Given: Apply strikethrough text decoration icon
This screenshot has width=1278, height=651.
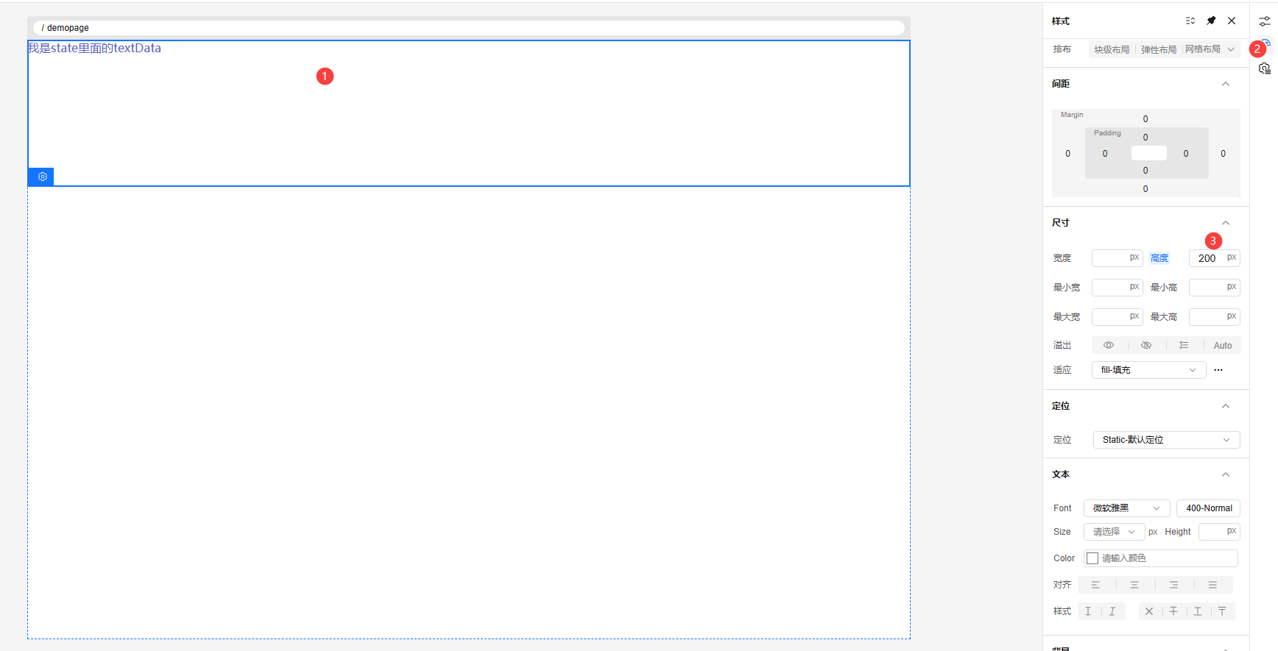Looking at the screenshot, I should pos(1173,611).
